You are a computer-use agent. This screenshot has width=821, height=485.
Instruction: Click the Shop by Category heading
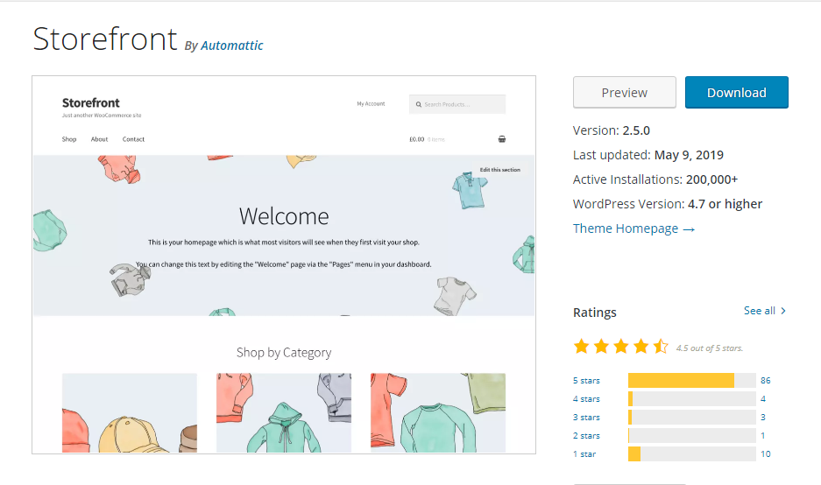coord(284,353)
